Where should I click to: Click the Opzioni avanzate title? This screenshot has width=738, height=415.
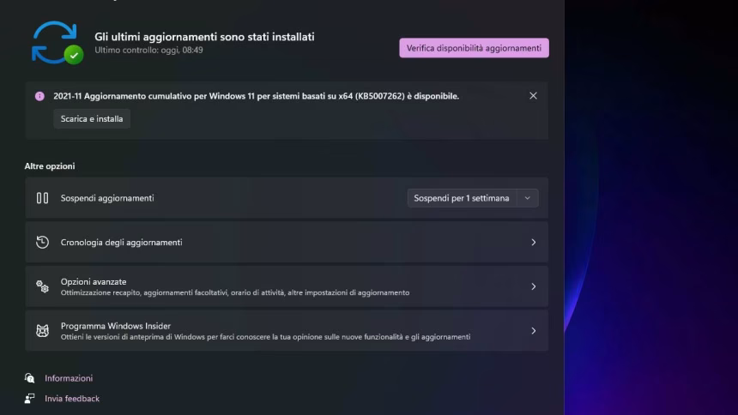tap(94, 281)
